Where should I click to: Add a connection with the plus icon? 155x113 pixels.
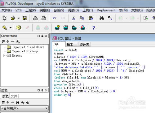pos(8,42)
